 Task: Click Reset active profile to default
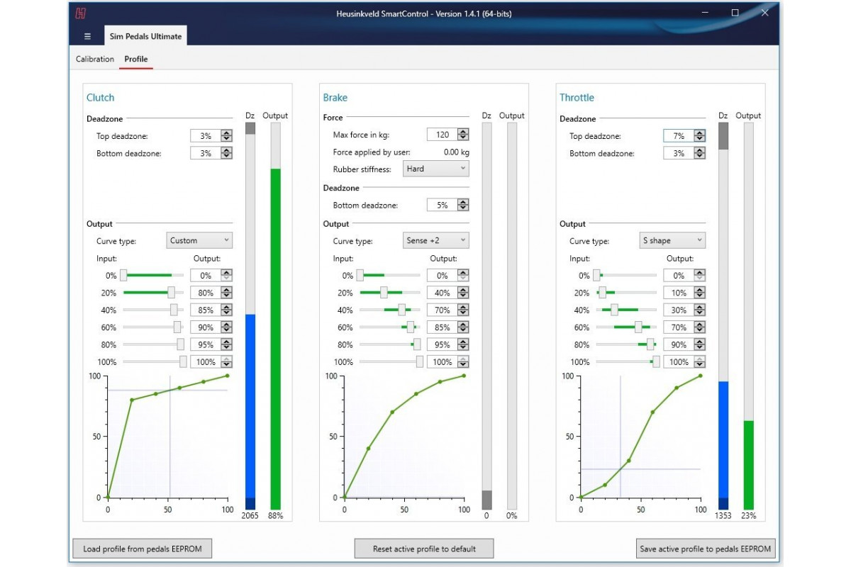424,549
